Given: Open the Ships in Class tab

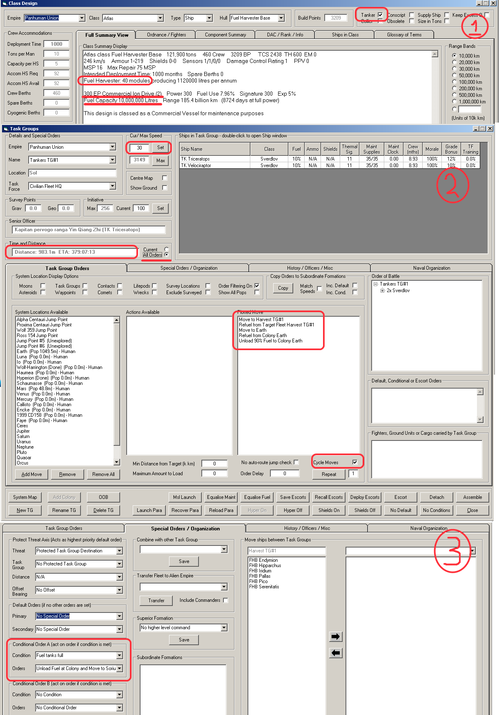Looking at the screenshot, I should click(x=345, y=35).
